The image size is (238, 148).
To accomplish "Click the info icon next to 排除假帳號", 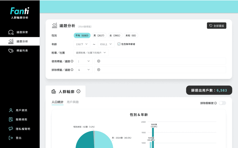I will (x=215, y=103).
